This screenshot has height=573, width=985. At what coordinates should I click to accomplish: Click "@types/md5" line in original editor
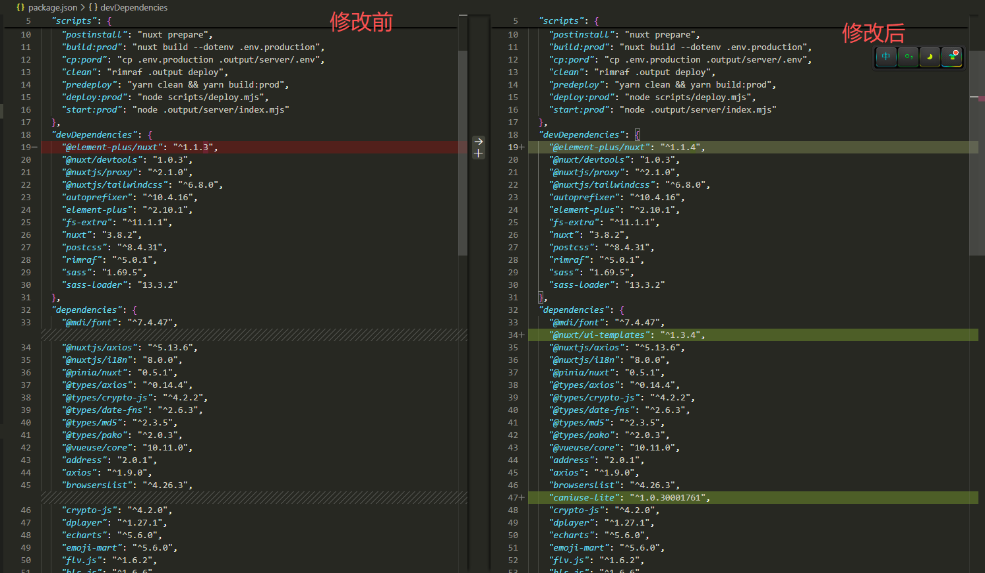[119, 423]
